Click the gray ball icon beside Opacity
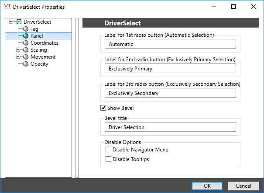264x193 pixels. [x=26, y=64]
